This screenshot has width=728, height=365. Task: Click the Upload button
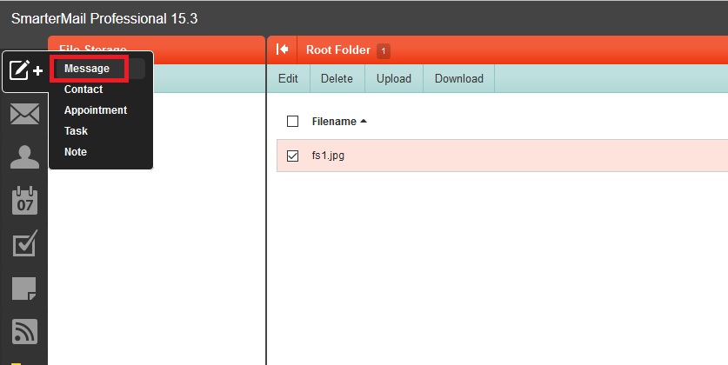pyautogui.click(x=393, y=78)
